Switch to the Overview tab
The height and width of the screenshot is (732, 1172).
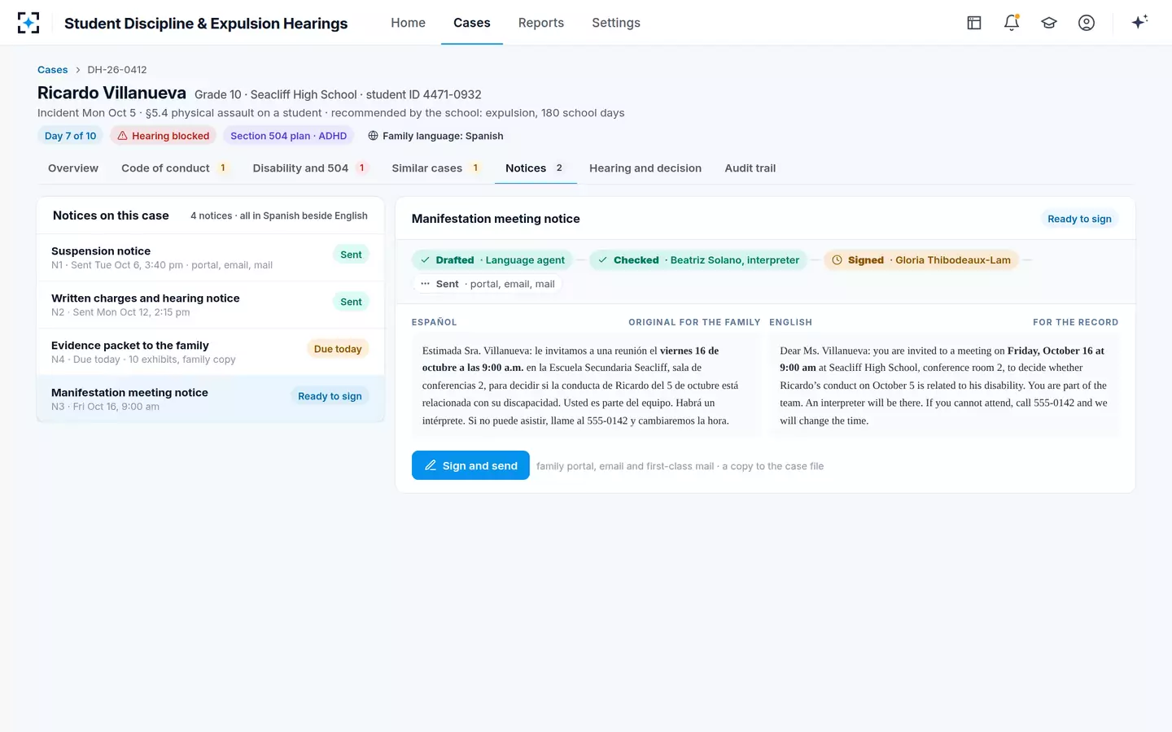(73, 168)
